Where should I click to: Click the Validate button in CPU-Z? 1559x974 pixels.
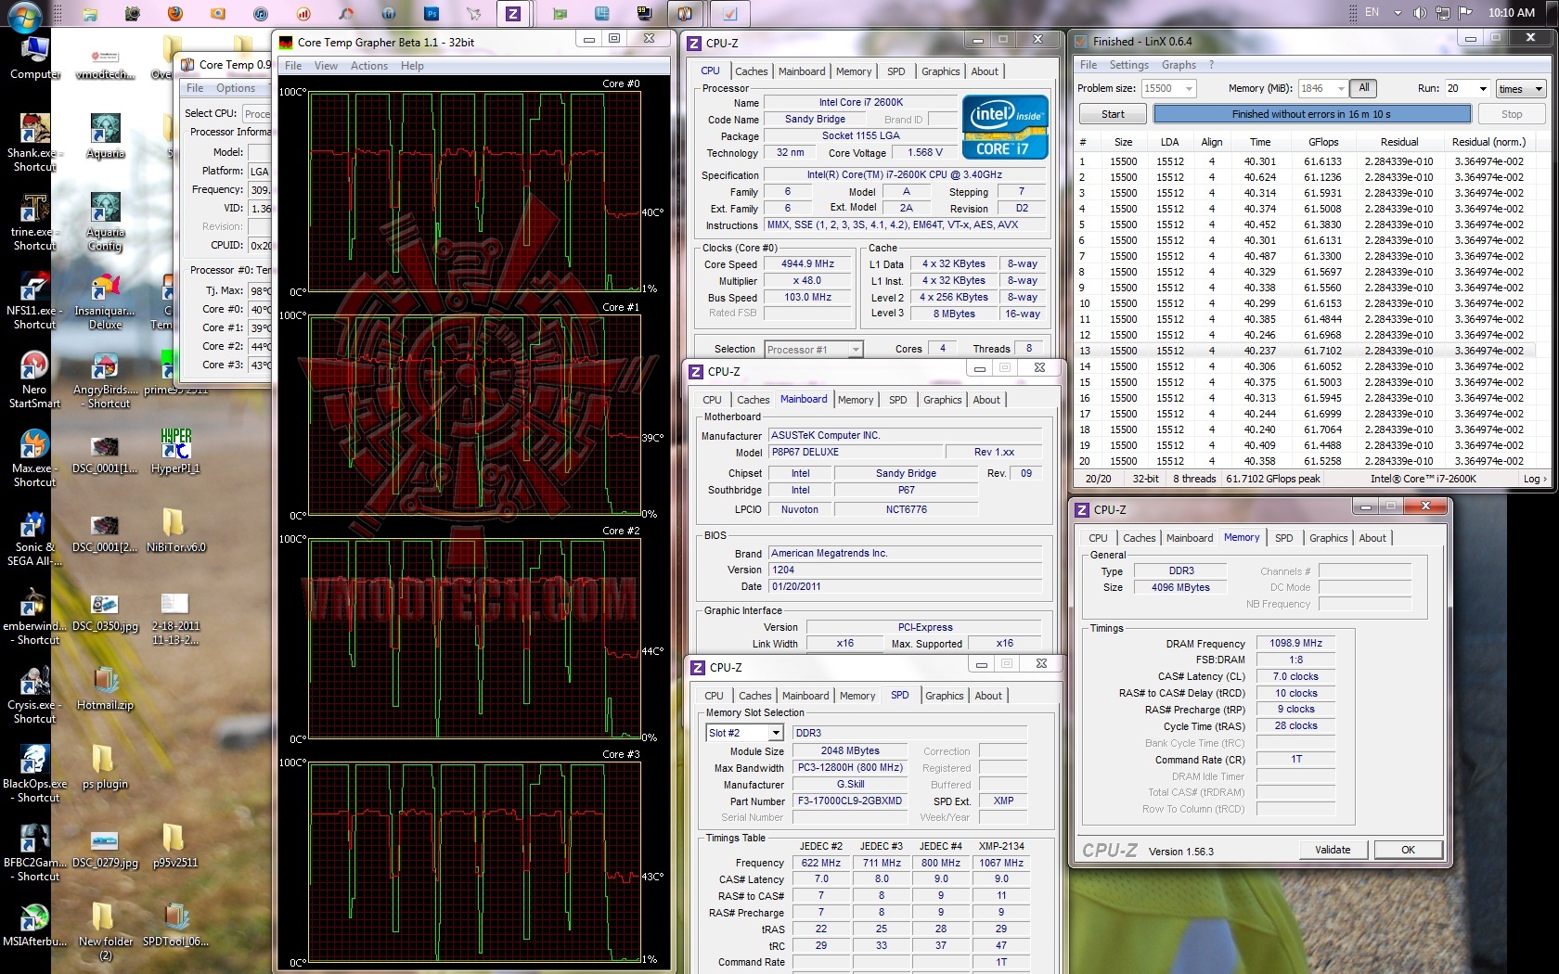tap(1332, 850)
